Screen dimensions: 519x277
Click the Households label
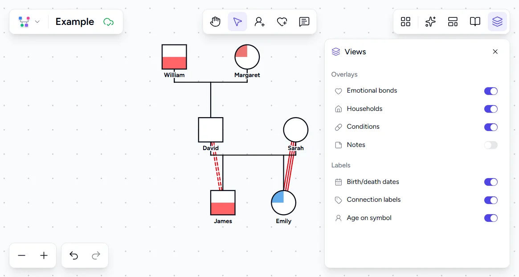(364, 109)
